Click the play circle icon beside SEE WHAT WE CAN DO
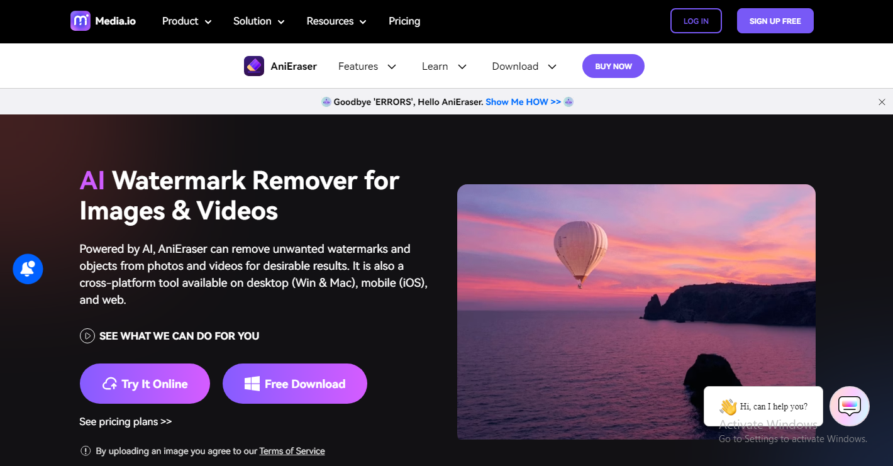 click(87, 336)
